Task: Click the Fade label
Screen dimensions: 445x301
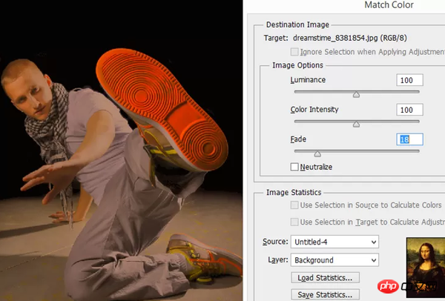Action: 298,139
